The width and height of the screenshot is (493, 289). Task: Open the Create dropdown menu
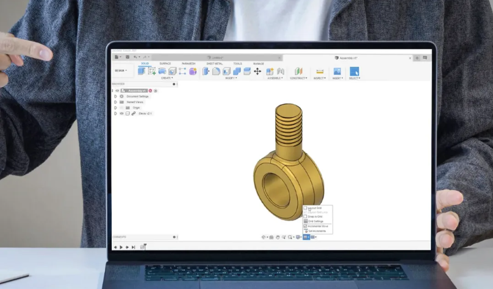[x=167, y=78]
